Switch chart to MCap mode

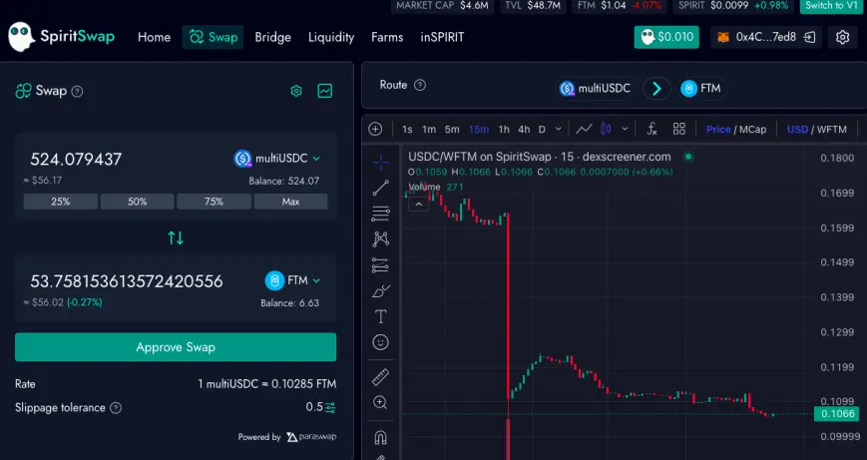753,130
